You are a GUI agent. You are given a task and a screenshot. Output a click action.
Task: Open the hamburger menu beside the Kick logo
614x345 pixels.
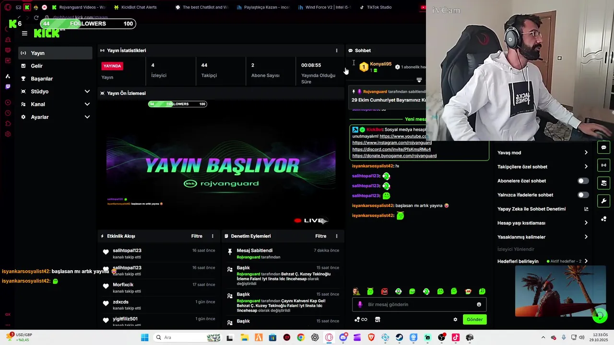(24, 34)
